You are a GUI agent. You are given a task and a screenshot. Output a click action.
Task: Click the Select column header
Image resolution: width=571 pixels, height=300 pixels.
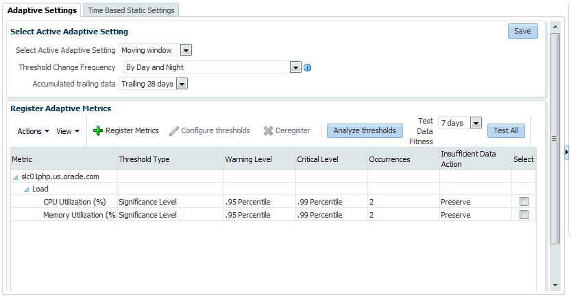[x=524, y=159]
